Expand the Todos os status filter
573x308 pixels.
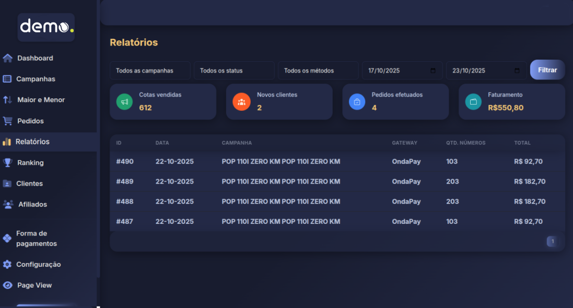234,71
